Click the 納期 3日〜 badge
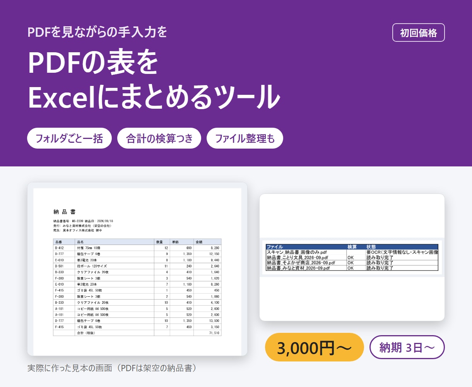The width and height of the screenshot is (472, 387). coord(407,347)
